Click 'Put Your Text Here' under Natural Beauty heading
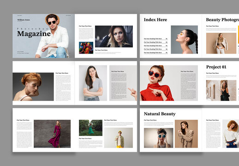239x166 pixels. [x=150, y=120]
